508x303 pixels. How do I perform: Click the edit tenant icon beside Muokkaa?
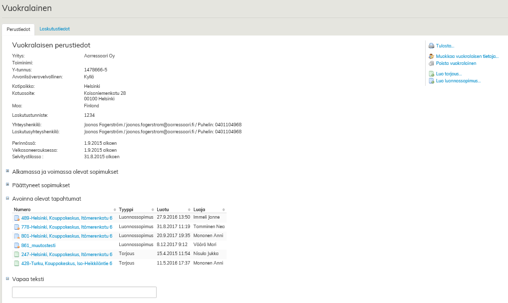[x=431, y=56]
